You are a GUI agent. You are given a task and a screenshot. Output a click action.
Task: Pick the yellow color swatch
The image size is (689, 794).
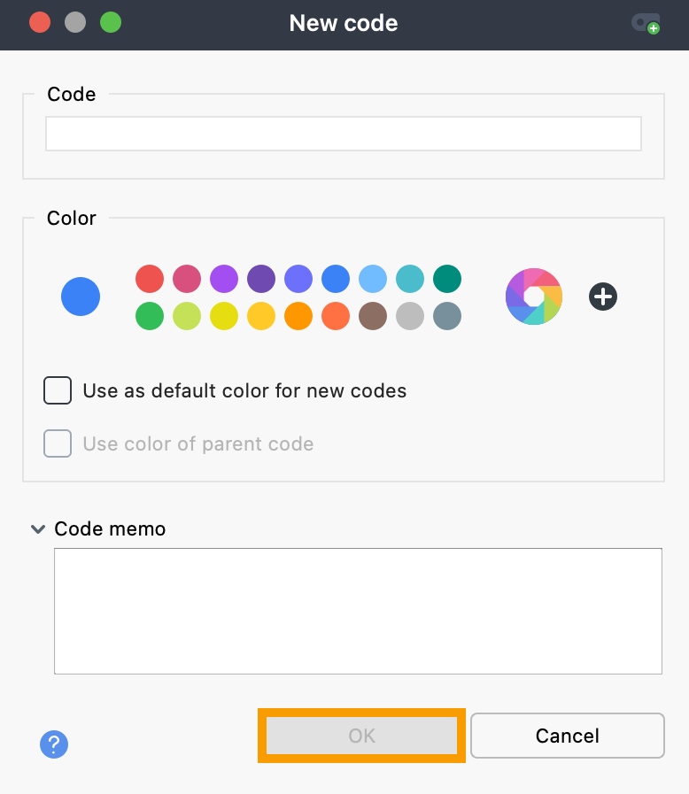pyautogui.click(x=224, y=316)
